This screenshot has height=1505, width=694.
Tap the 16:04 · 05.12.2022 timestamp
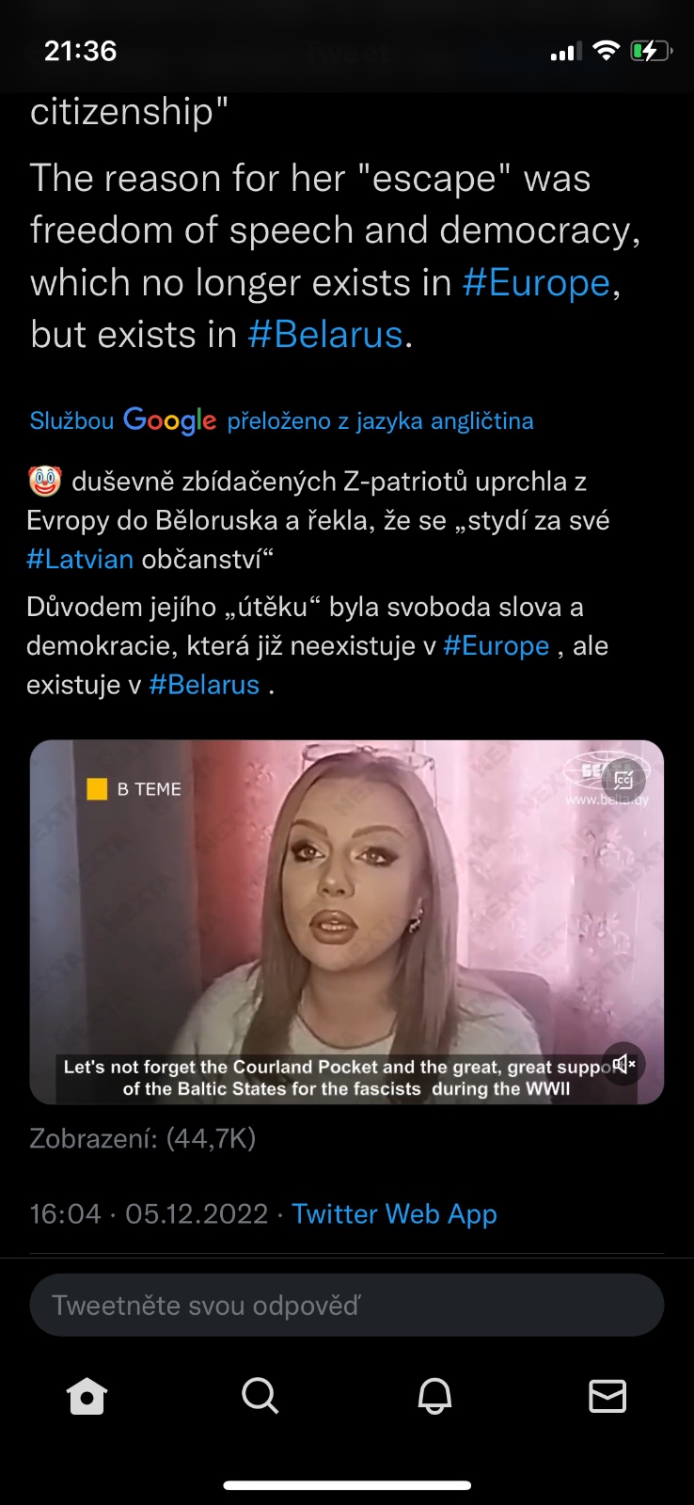click(x=149, y=1214)
